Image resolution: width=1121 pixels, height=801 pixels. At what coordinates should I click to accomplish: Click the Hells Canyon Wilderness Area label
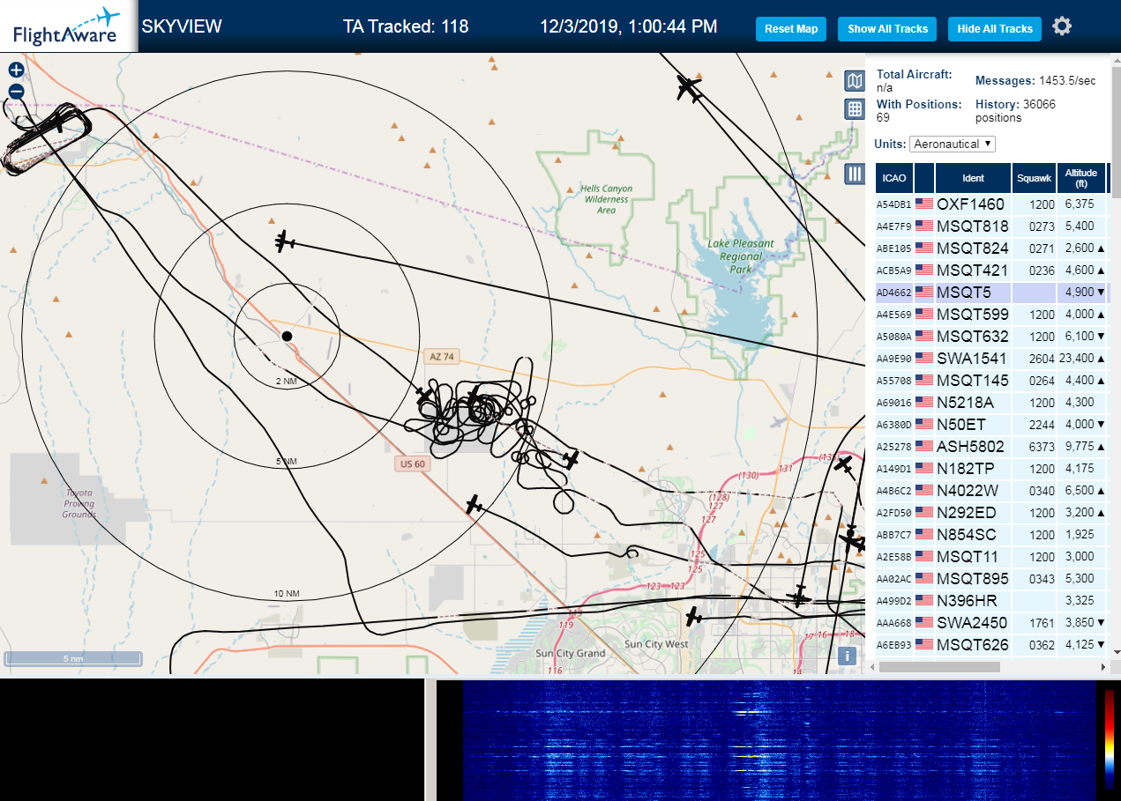point(606,199)
